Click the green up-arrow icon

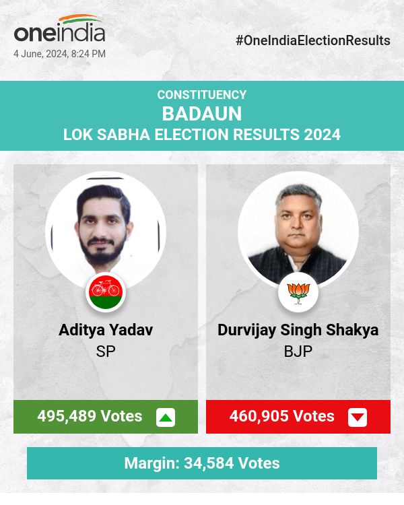point(166,417)
